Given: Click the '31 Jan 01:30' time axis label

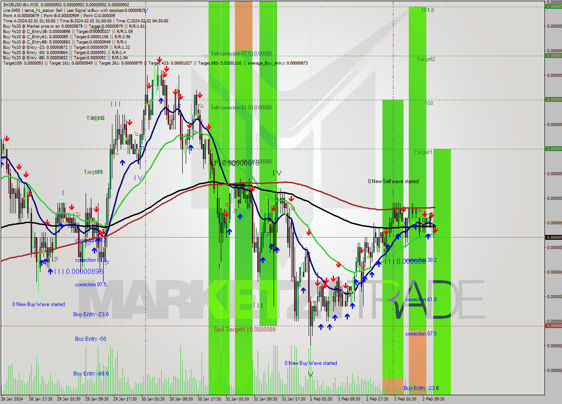Looking at the screenshot, I should point(238,399).
